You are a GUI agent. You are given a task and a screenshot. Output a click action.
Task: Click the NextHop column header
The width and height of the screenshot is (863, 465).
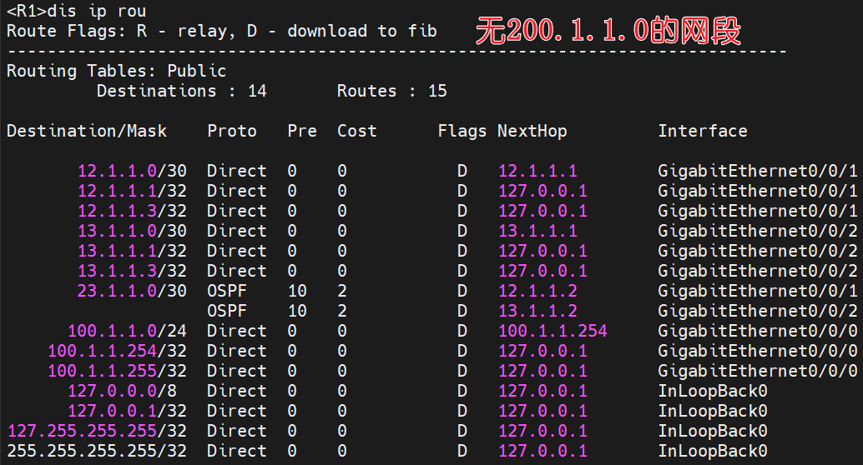(x=532, y=131)
